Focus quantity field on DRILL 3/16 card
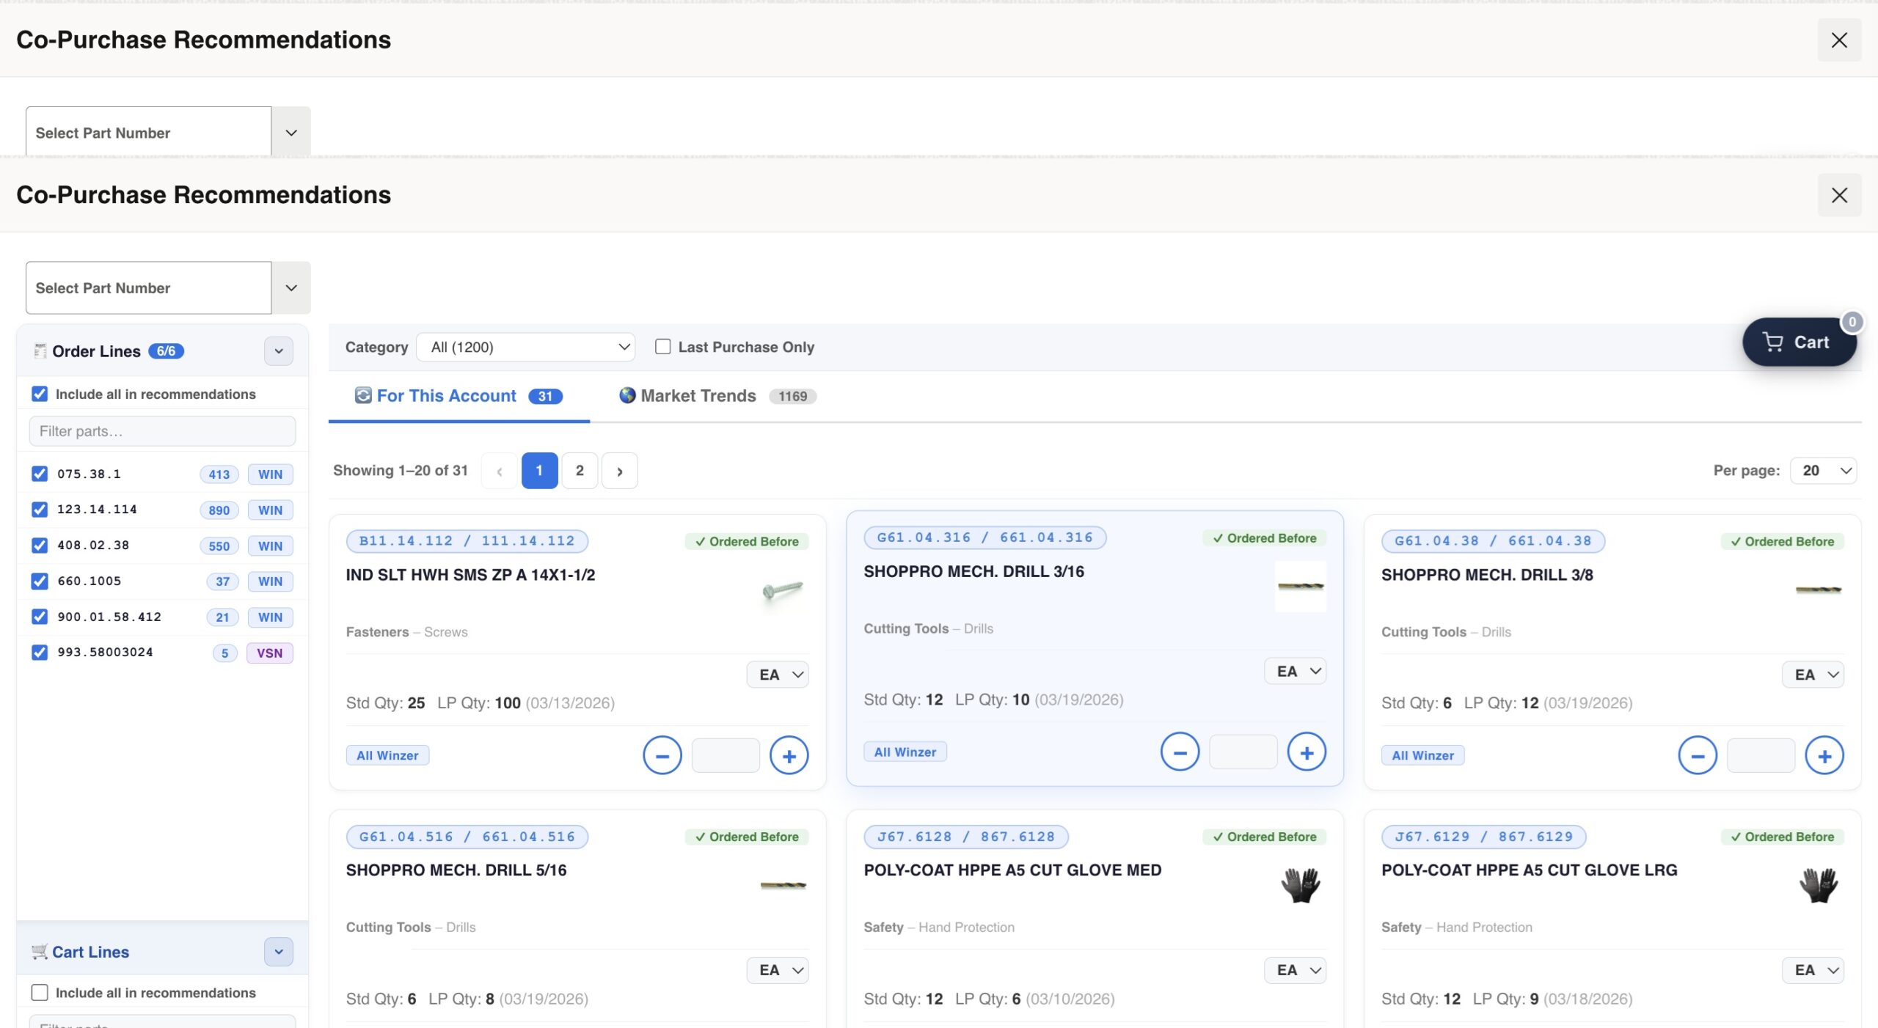The height and width of the screenshot is (1028, 1878). [x=1243, y=752]
